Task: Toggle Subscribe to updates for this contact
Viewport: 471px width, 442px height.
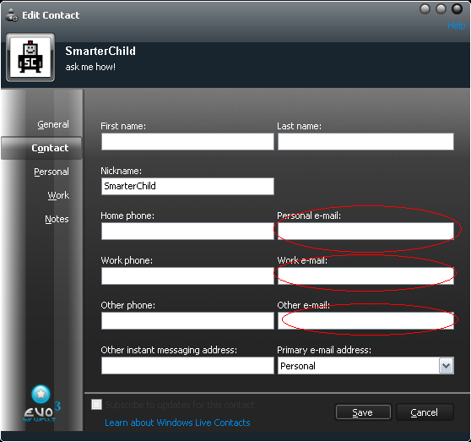Action: (x=96, y=405)
